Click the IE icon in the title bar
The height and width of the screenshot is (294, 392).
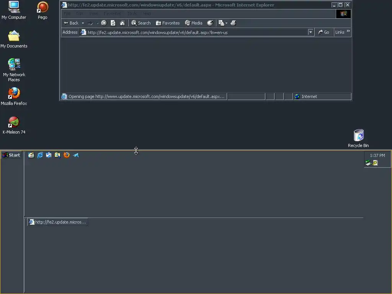point(64,5)
